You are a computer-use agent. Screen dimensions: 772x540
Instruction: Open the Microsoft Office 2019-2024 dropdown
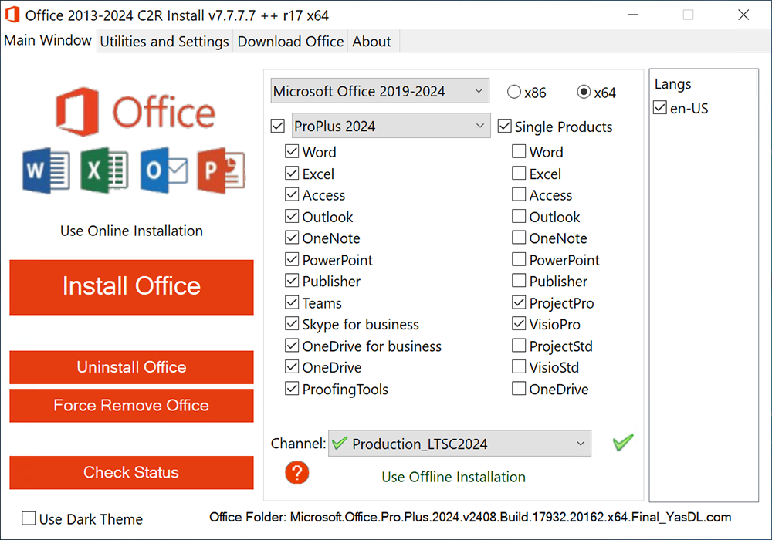(379, 90)
